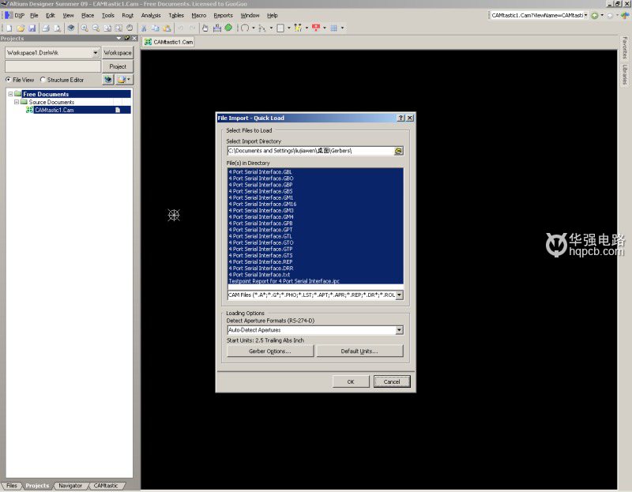Click the Select Import Directory path field
The width and height of the screenshot is (632, 492).
coord(310,150)
